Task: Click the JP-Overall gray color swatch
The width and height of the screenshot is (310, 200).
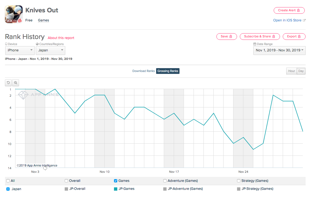Action: tap(66, 189)
